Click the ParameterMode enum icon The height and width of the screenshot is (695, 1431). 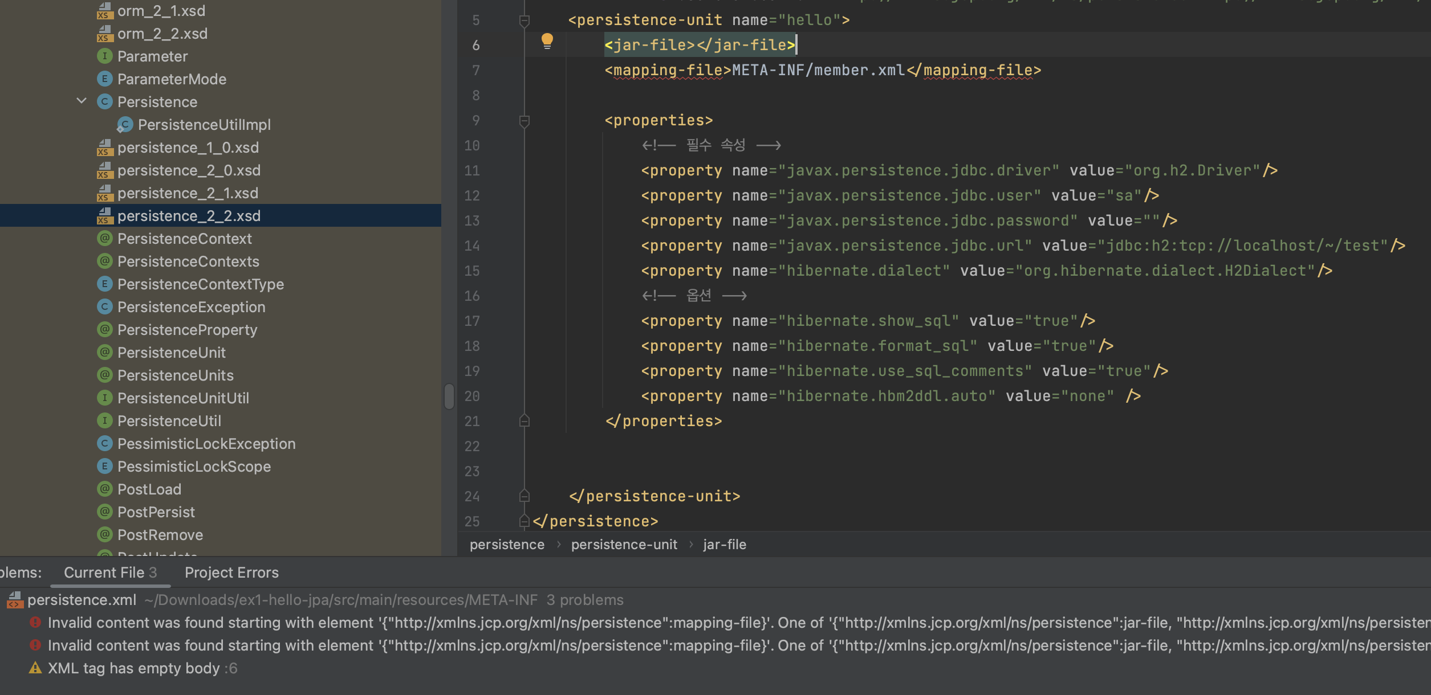(104, 79)
